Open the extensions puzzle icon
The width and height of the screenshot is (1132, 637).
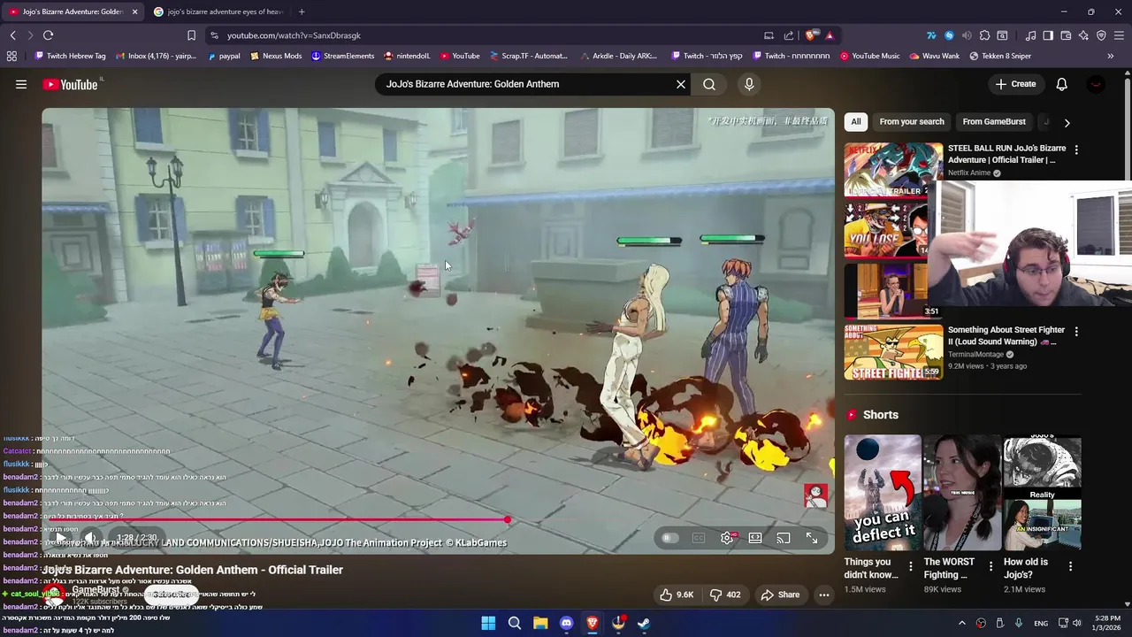(x=984, y=35)
